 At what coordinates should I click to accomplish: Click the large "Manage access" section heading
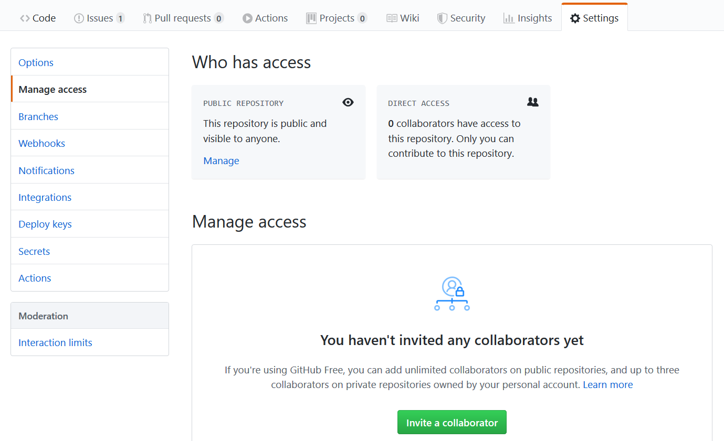click(249, 222)
